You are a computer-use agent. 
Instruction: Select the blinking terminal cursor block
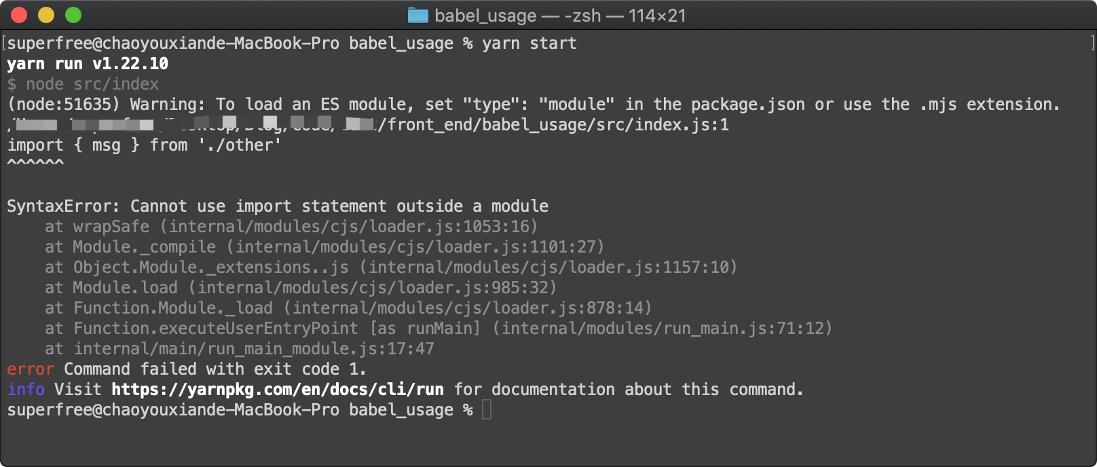[x=486, y=409]
